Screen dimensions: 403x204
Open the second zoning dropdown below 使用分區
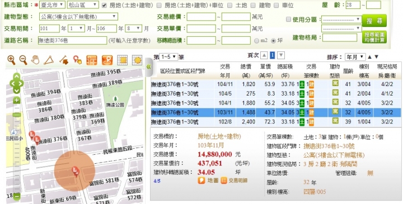pyautogui.click(x=341, y=29)
